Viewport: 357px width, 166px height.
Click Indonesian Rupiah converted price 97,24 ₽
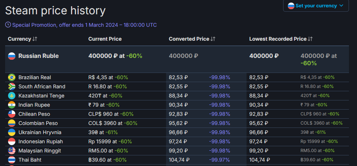tap(178, 141)
